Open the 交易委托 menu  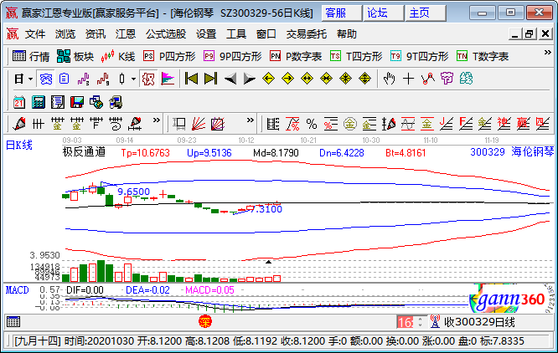(307, 34)
